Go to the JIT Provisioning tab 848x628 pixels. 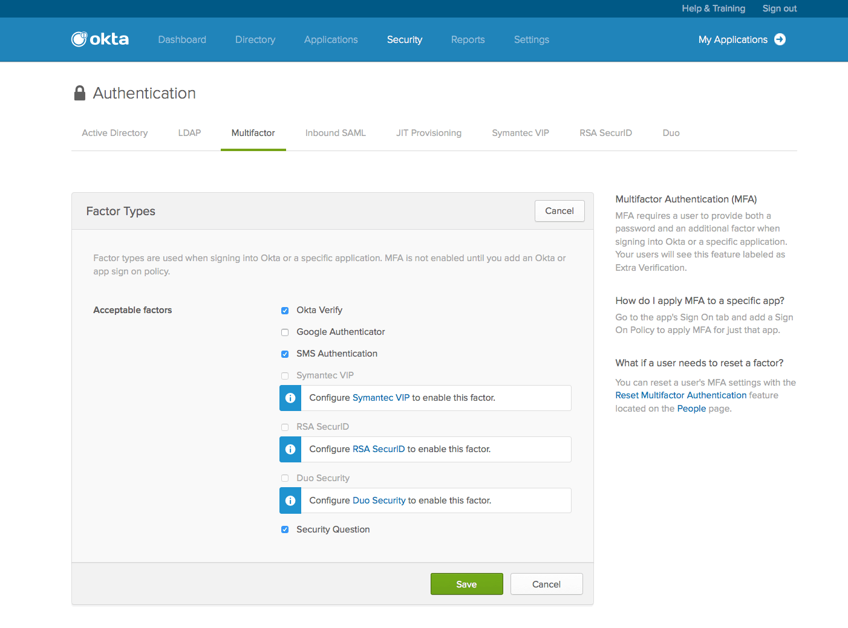pyautogui.click(x=428, y=133)
